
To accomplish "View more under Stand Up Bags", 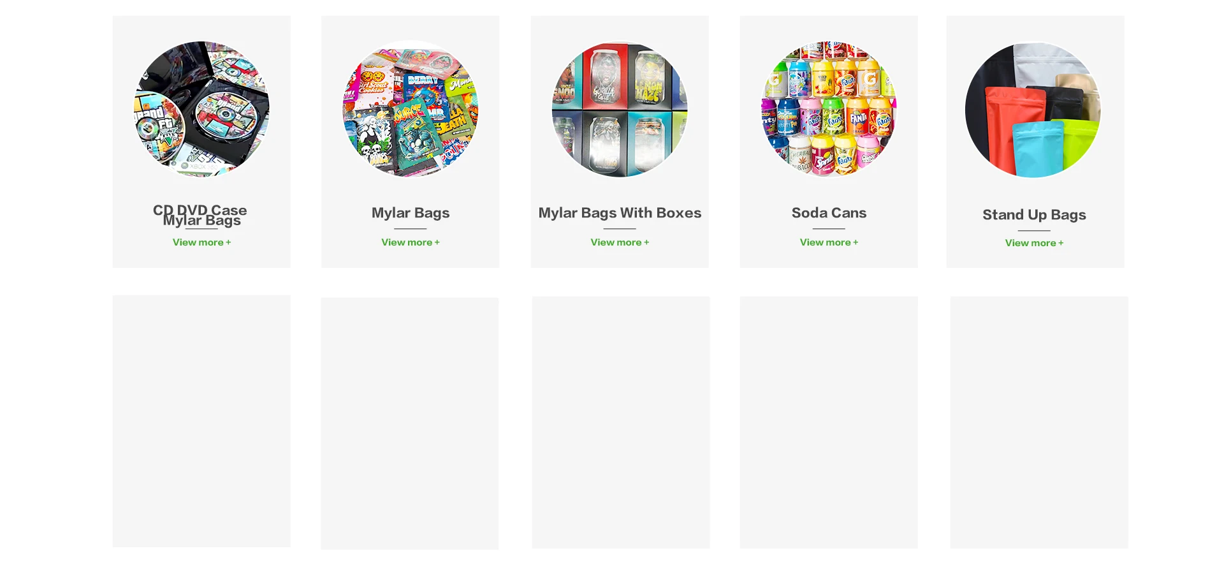I will (1034, 243).
